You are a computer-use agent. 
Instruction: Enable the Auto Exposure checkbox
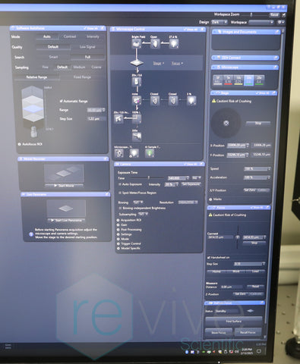120,184
